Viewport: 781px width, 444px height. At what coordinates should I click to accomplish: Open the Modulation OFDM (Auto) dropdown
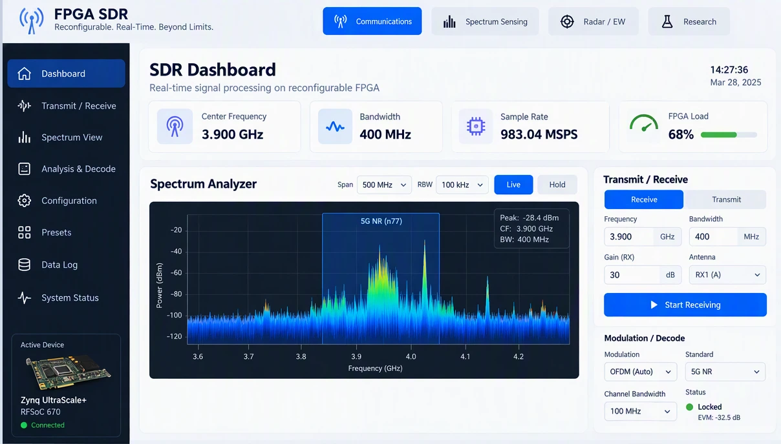point(641,372)
